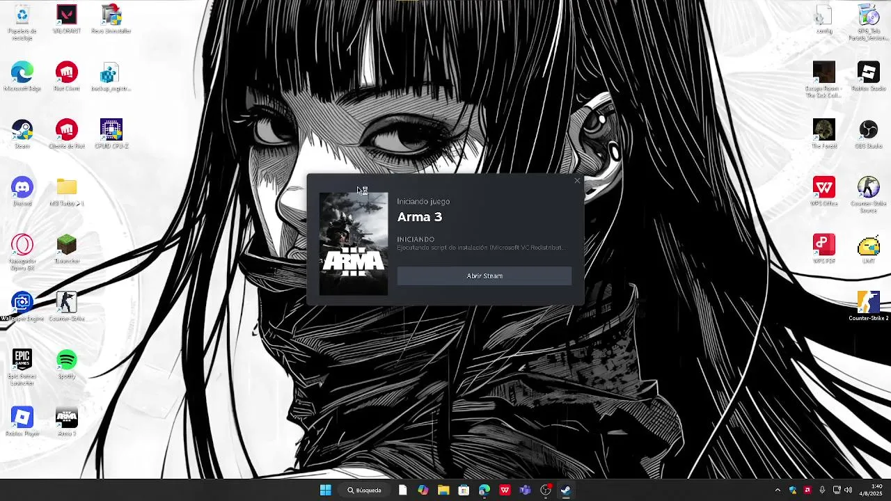The image size is (891, 501).
Task: Select the Counter-Strike 2 shortcut
Action: click(x=869, y=307)
